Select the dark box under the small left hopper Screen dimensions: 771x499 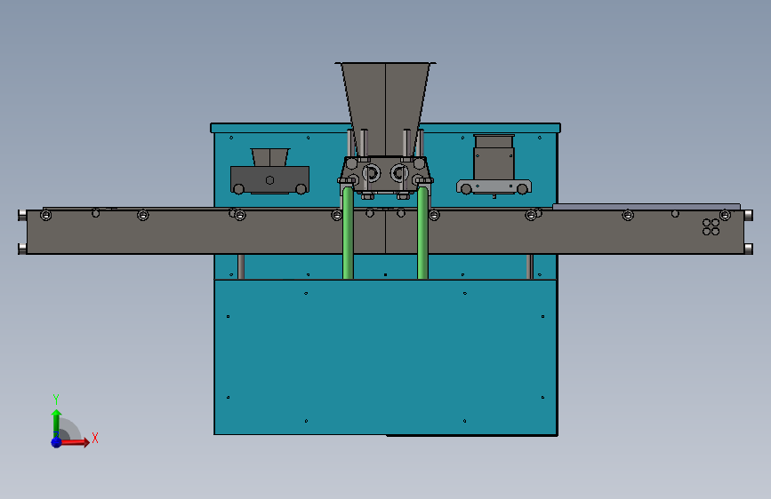pos(270,179)
